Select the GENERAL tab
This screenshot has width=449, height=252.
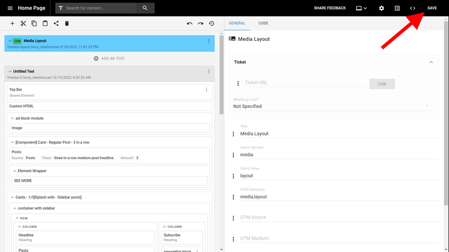point(237,23)
